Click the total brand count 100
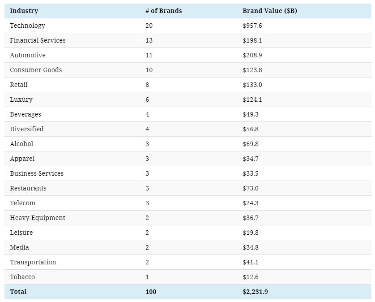This screenshot has width=375, height=302. (151, 292)
